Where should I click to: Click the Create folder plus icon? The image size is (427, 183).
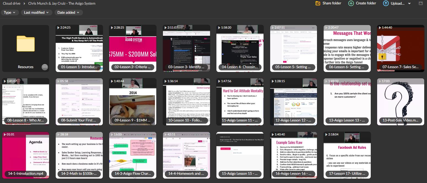click(x=351, y=3)
